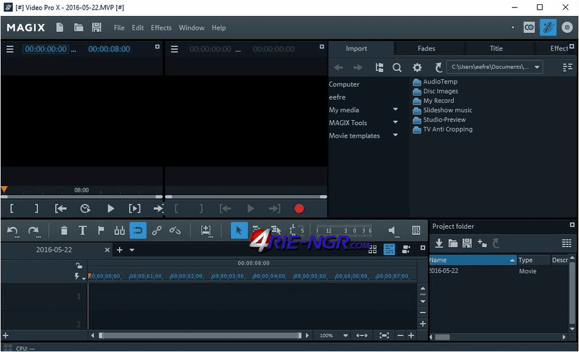Open the movie tab dropdown arrow

[132, 250]
